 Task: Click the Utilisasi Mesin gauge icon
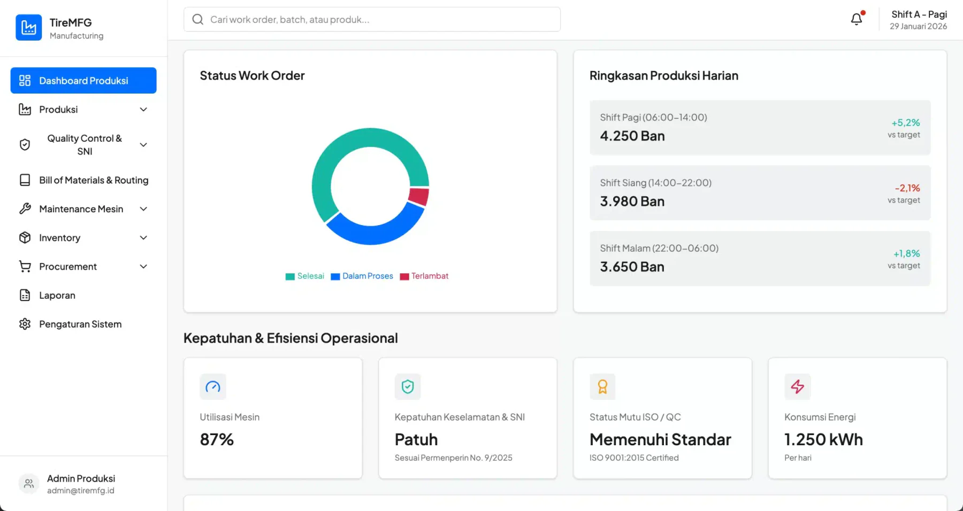click(213, 386)
